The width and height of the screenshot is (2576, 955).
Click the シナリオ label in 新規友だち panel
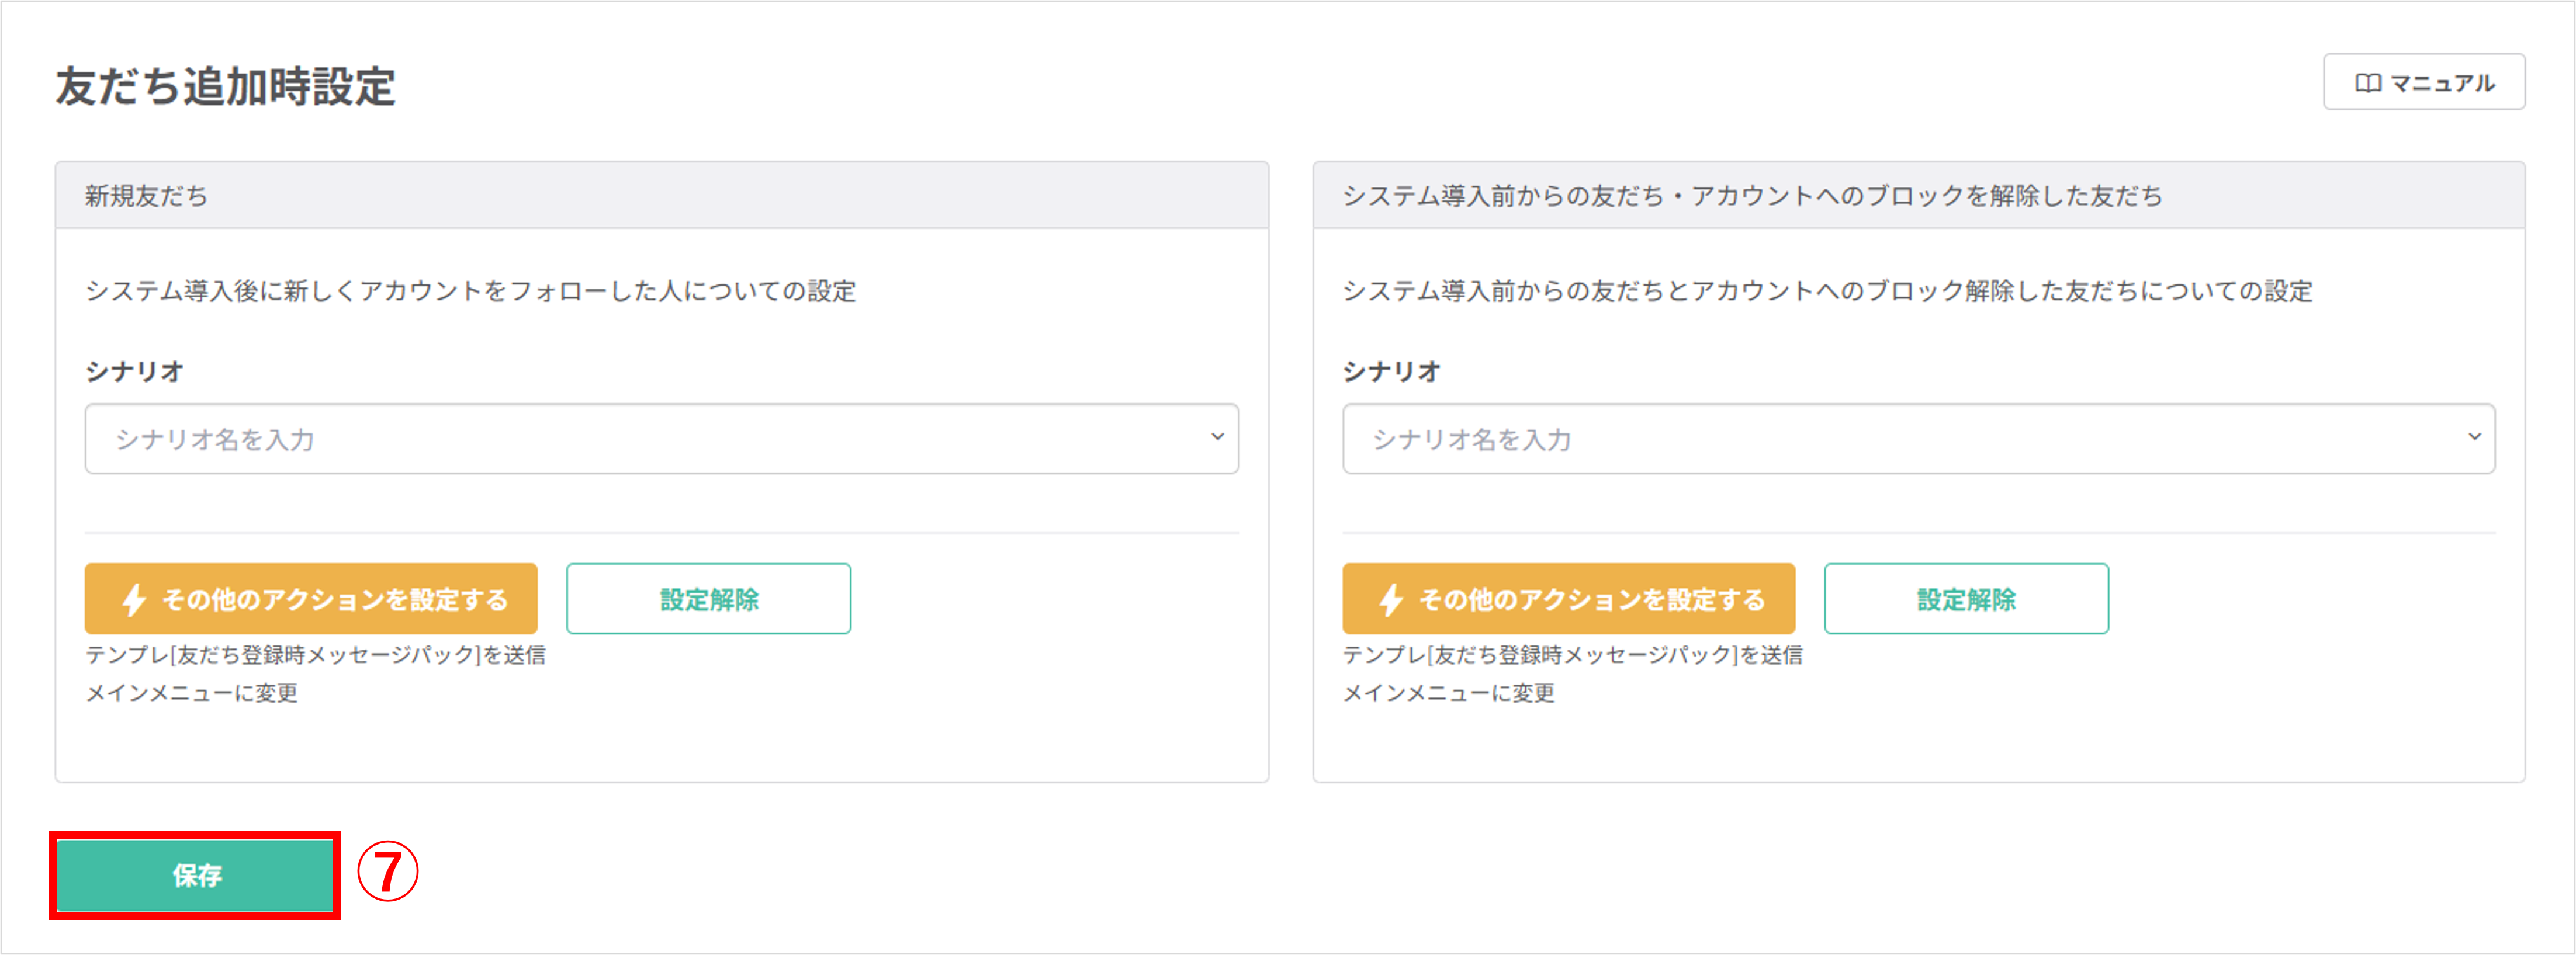tap(134, 371)
